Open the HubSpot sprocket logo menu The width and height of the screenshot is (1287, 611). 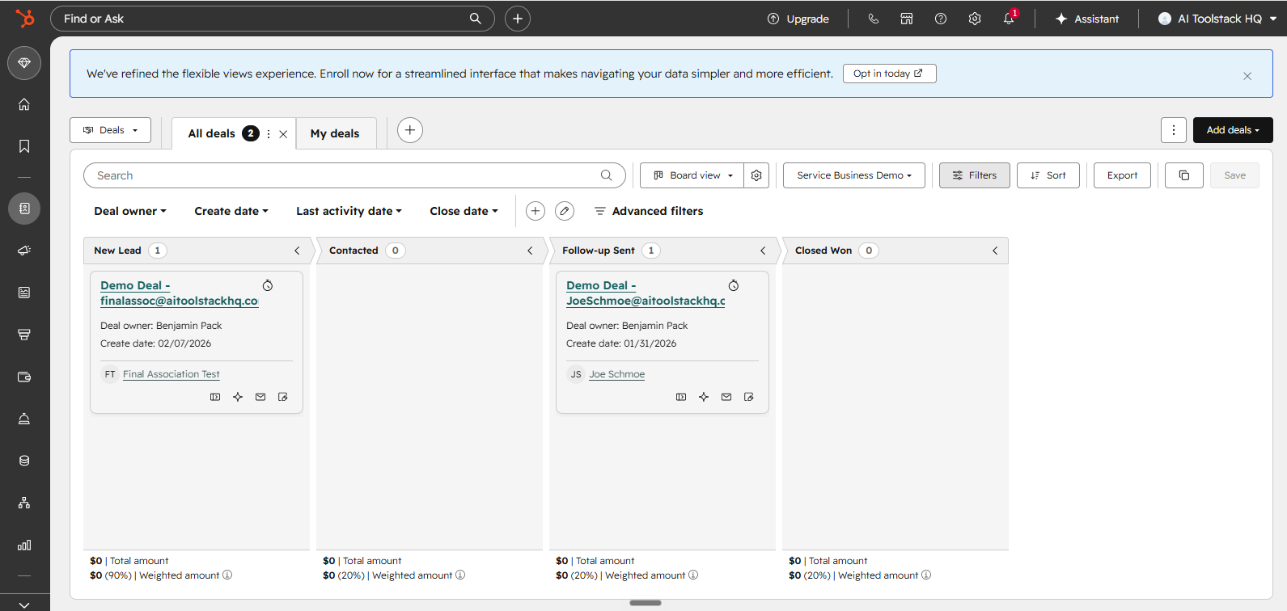[x=24, y=18]
